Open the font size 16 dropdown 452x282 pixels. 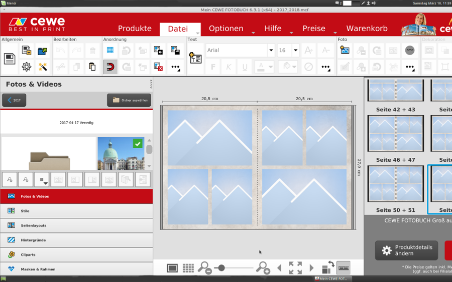(295, 50)
